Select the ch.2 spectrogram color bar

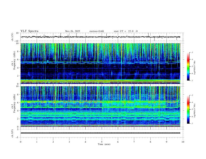[x=188, y=109]
